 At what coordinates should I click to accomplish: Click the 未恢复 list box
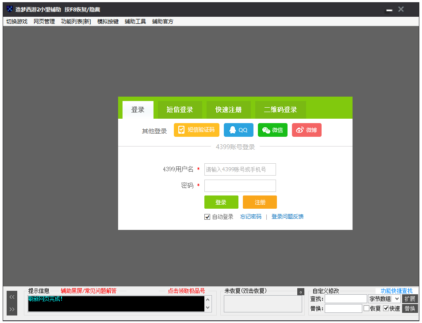click(263, 304)
